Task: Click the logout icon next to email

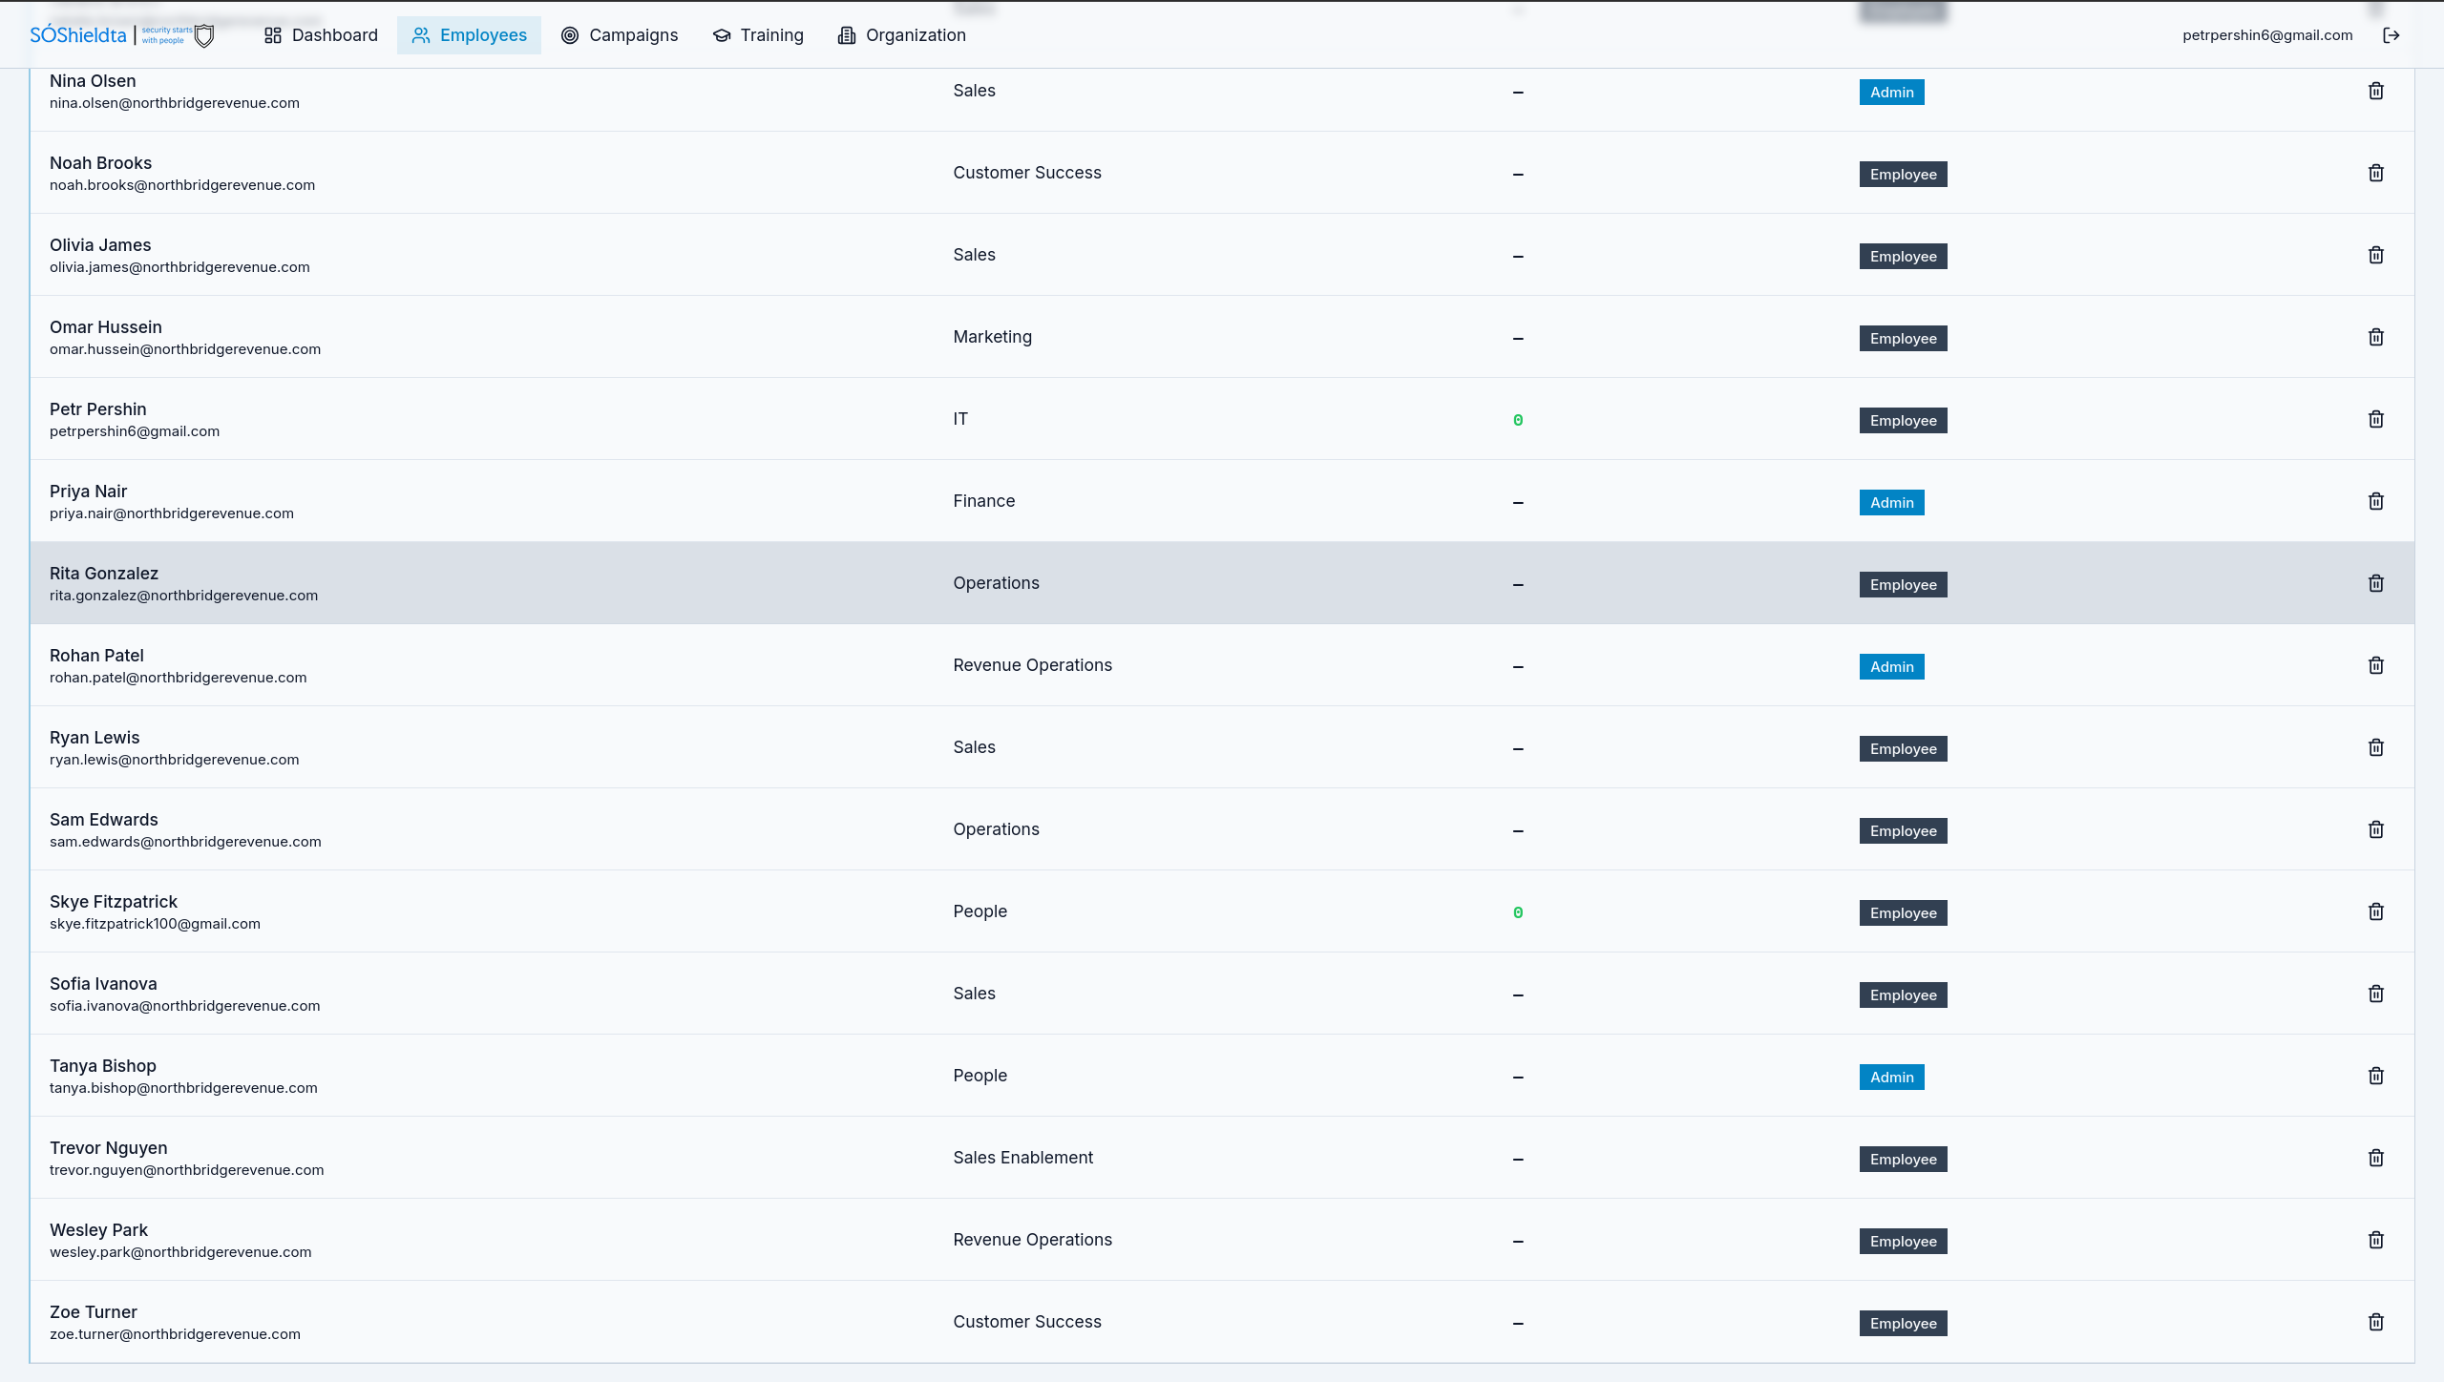Action: point(2391,35)
